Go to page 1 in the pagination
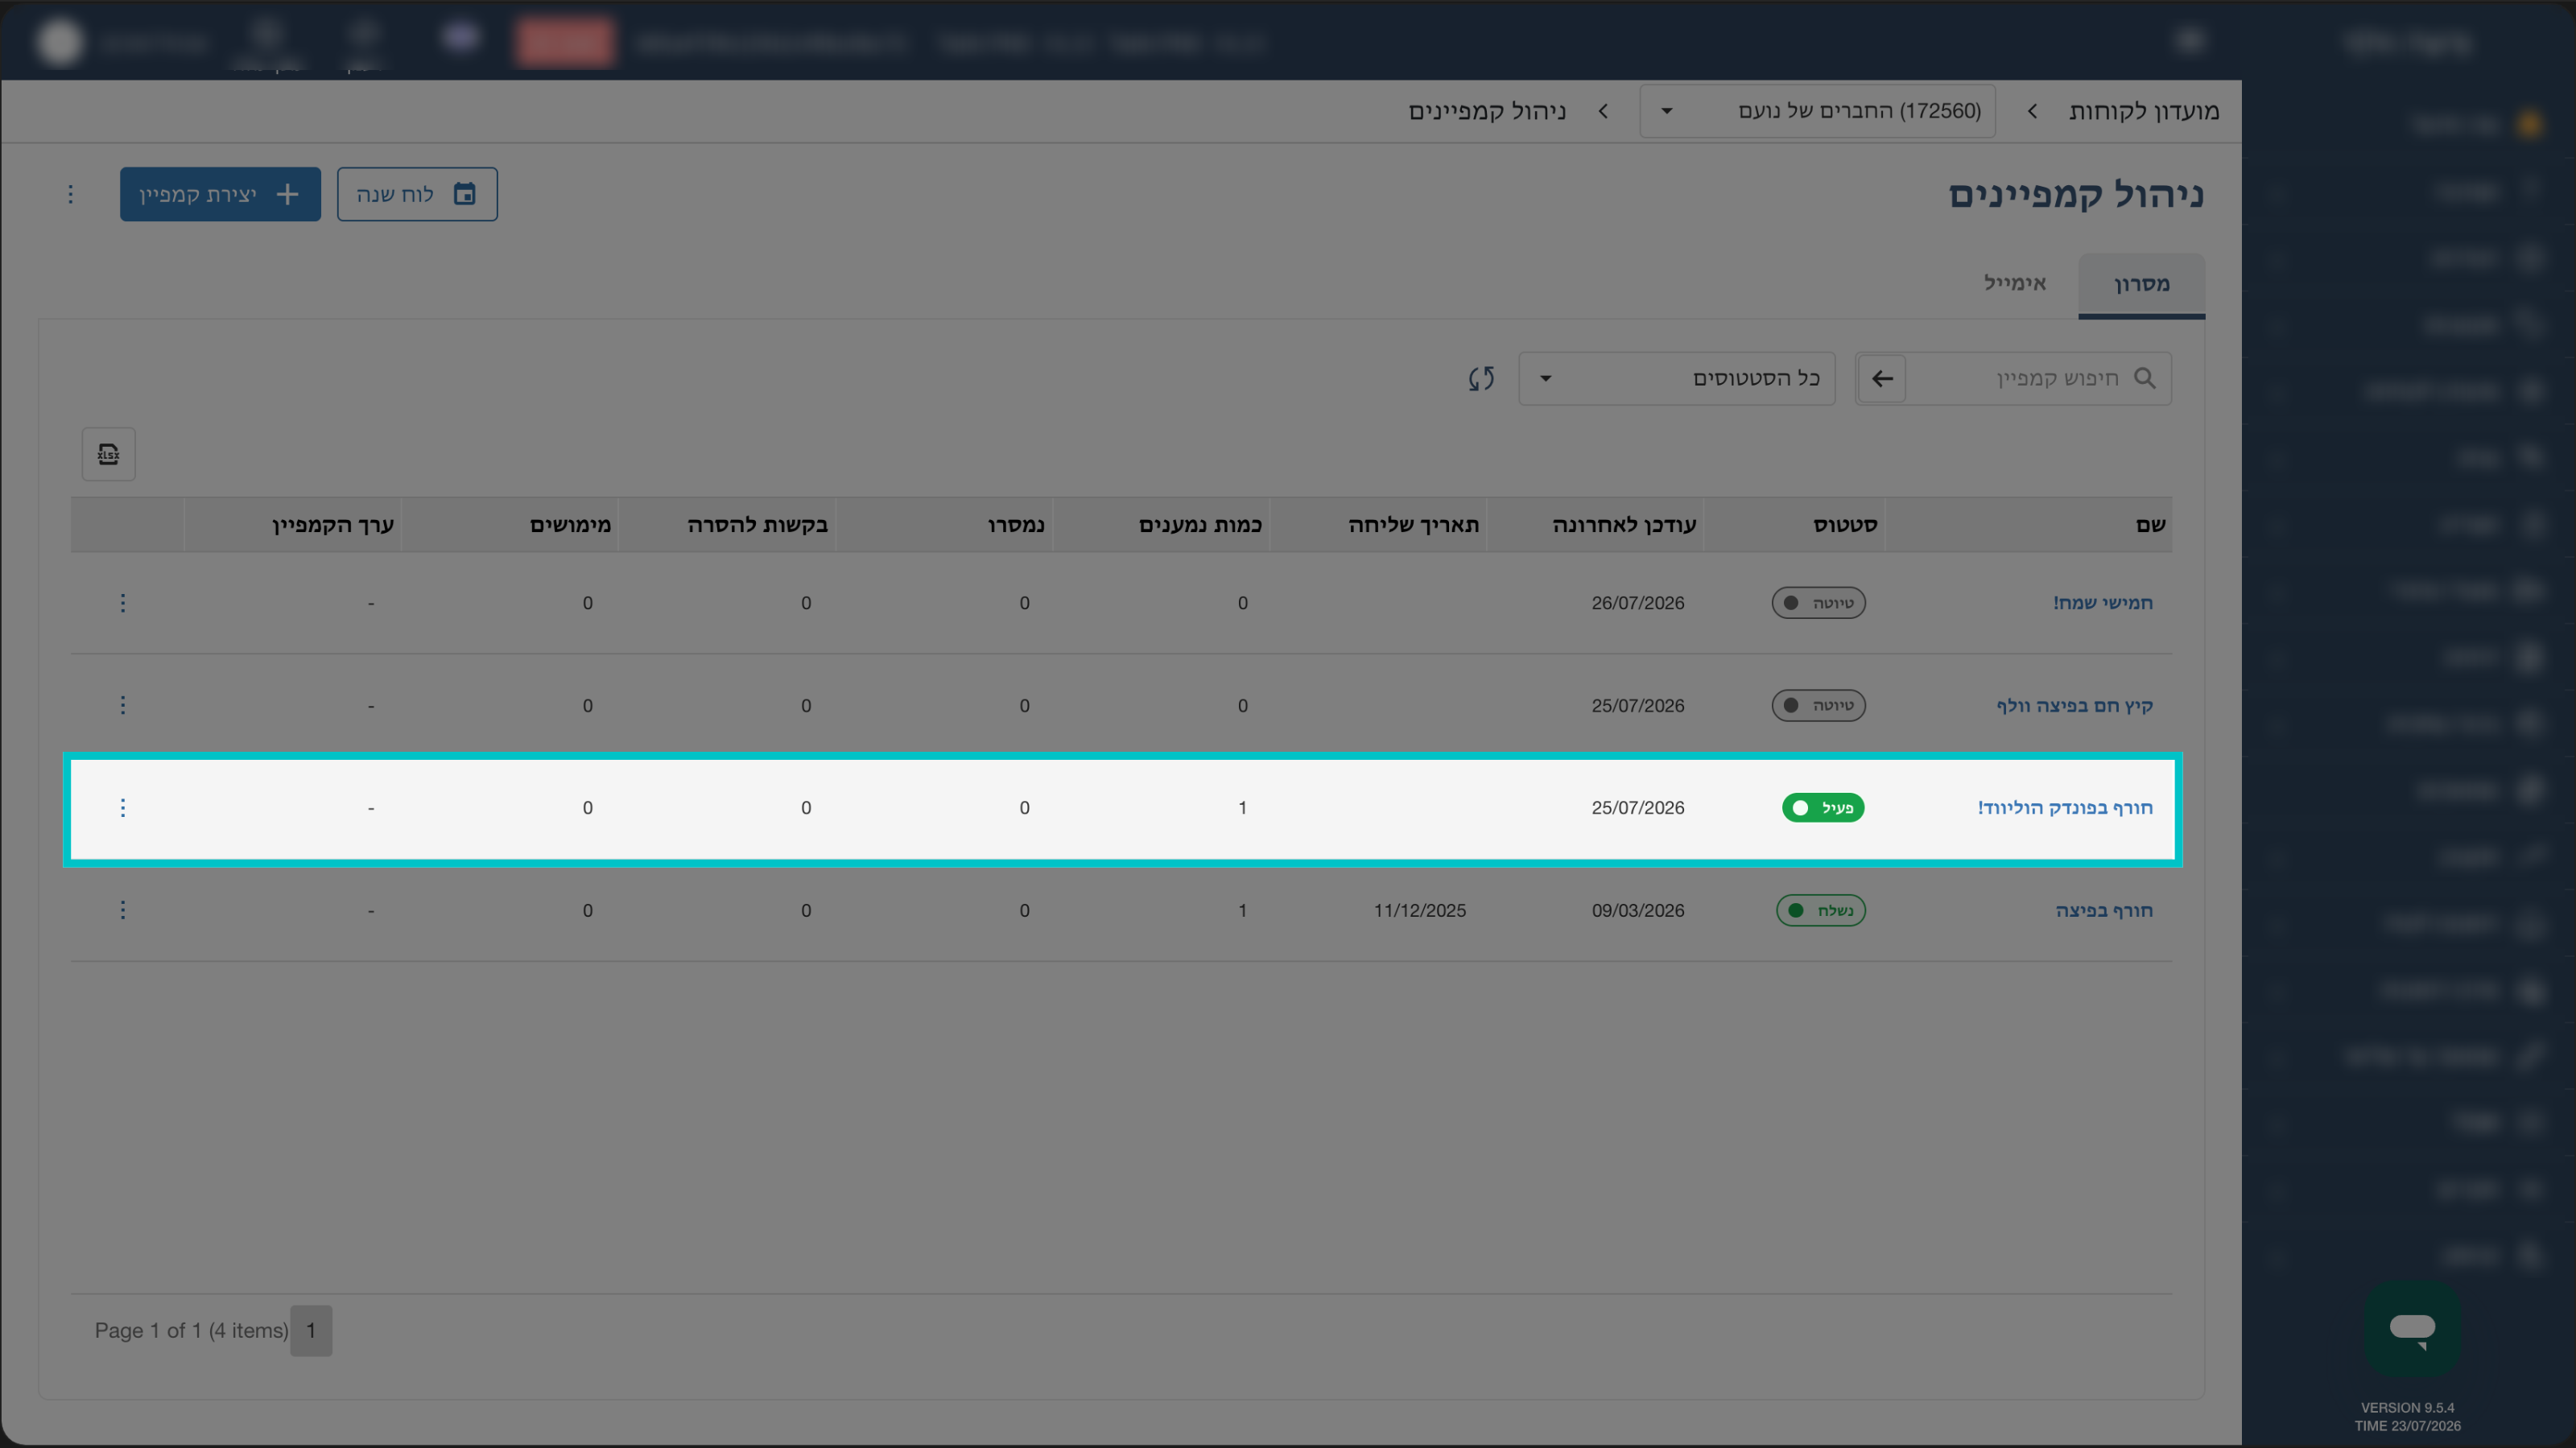Viewport: 2576px width, 1448px height. tap(311, 1330)
